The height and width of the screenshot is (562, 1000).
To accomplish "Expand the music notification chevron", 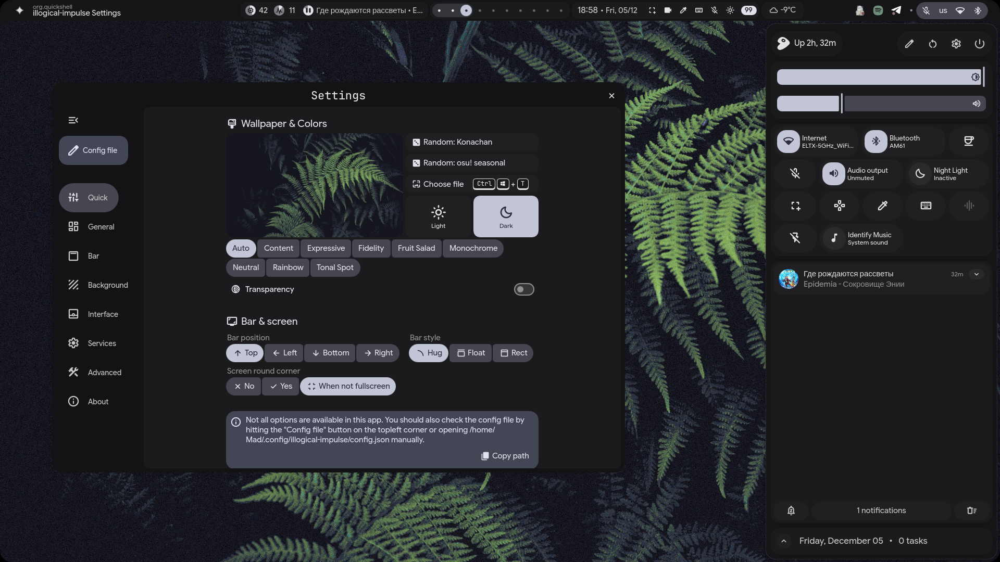I will [977, 274].
